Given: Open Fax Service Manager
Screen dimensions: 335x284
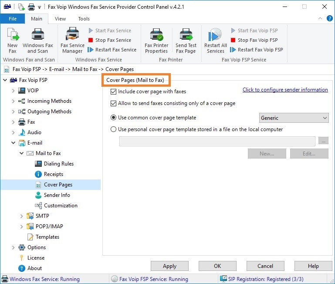Looking at the screenshot, I should pyautogui.click(x=72, y=41).
